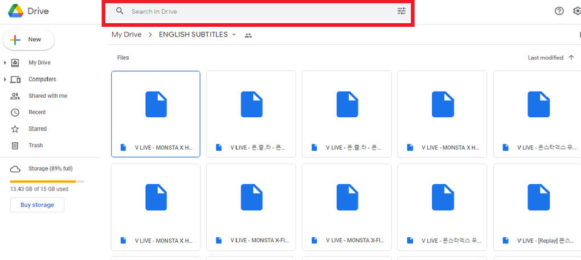Click the cloud Storage icon
581x260 pixels.
[x=15, y=169]
